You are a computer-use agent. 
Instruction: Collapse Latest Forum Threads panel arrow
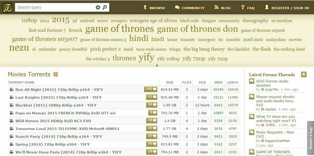tap(304, 74)
